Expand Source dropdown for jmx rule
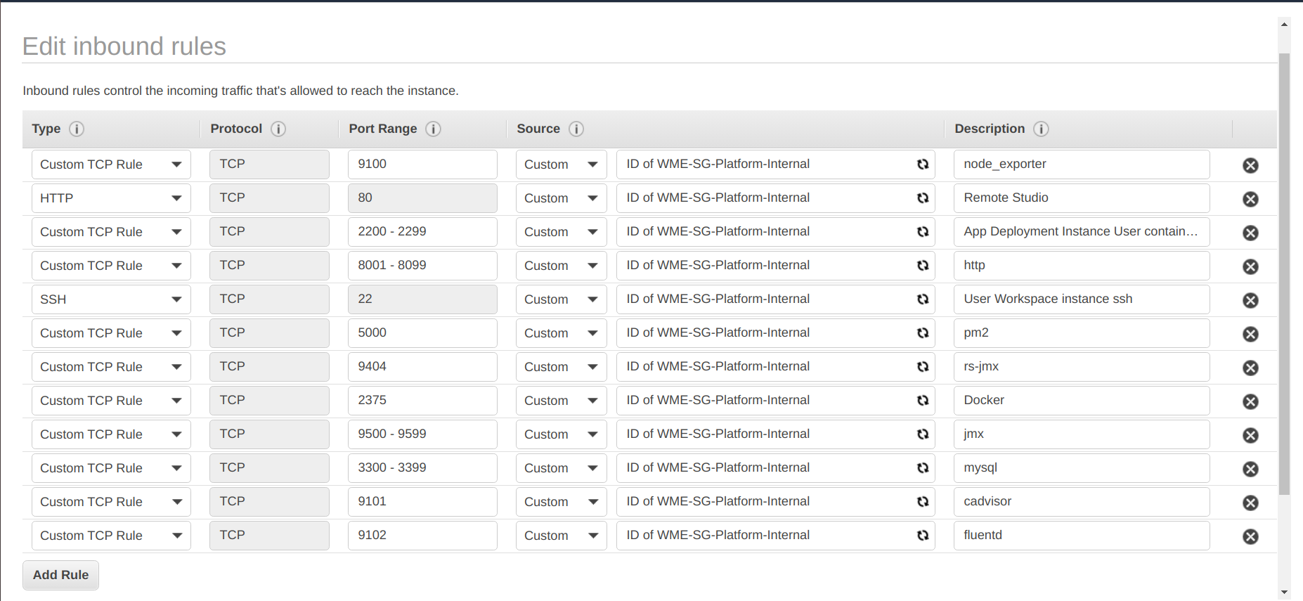The width and height of the screenshot is (1303, 601). tap(561, 434)
